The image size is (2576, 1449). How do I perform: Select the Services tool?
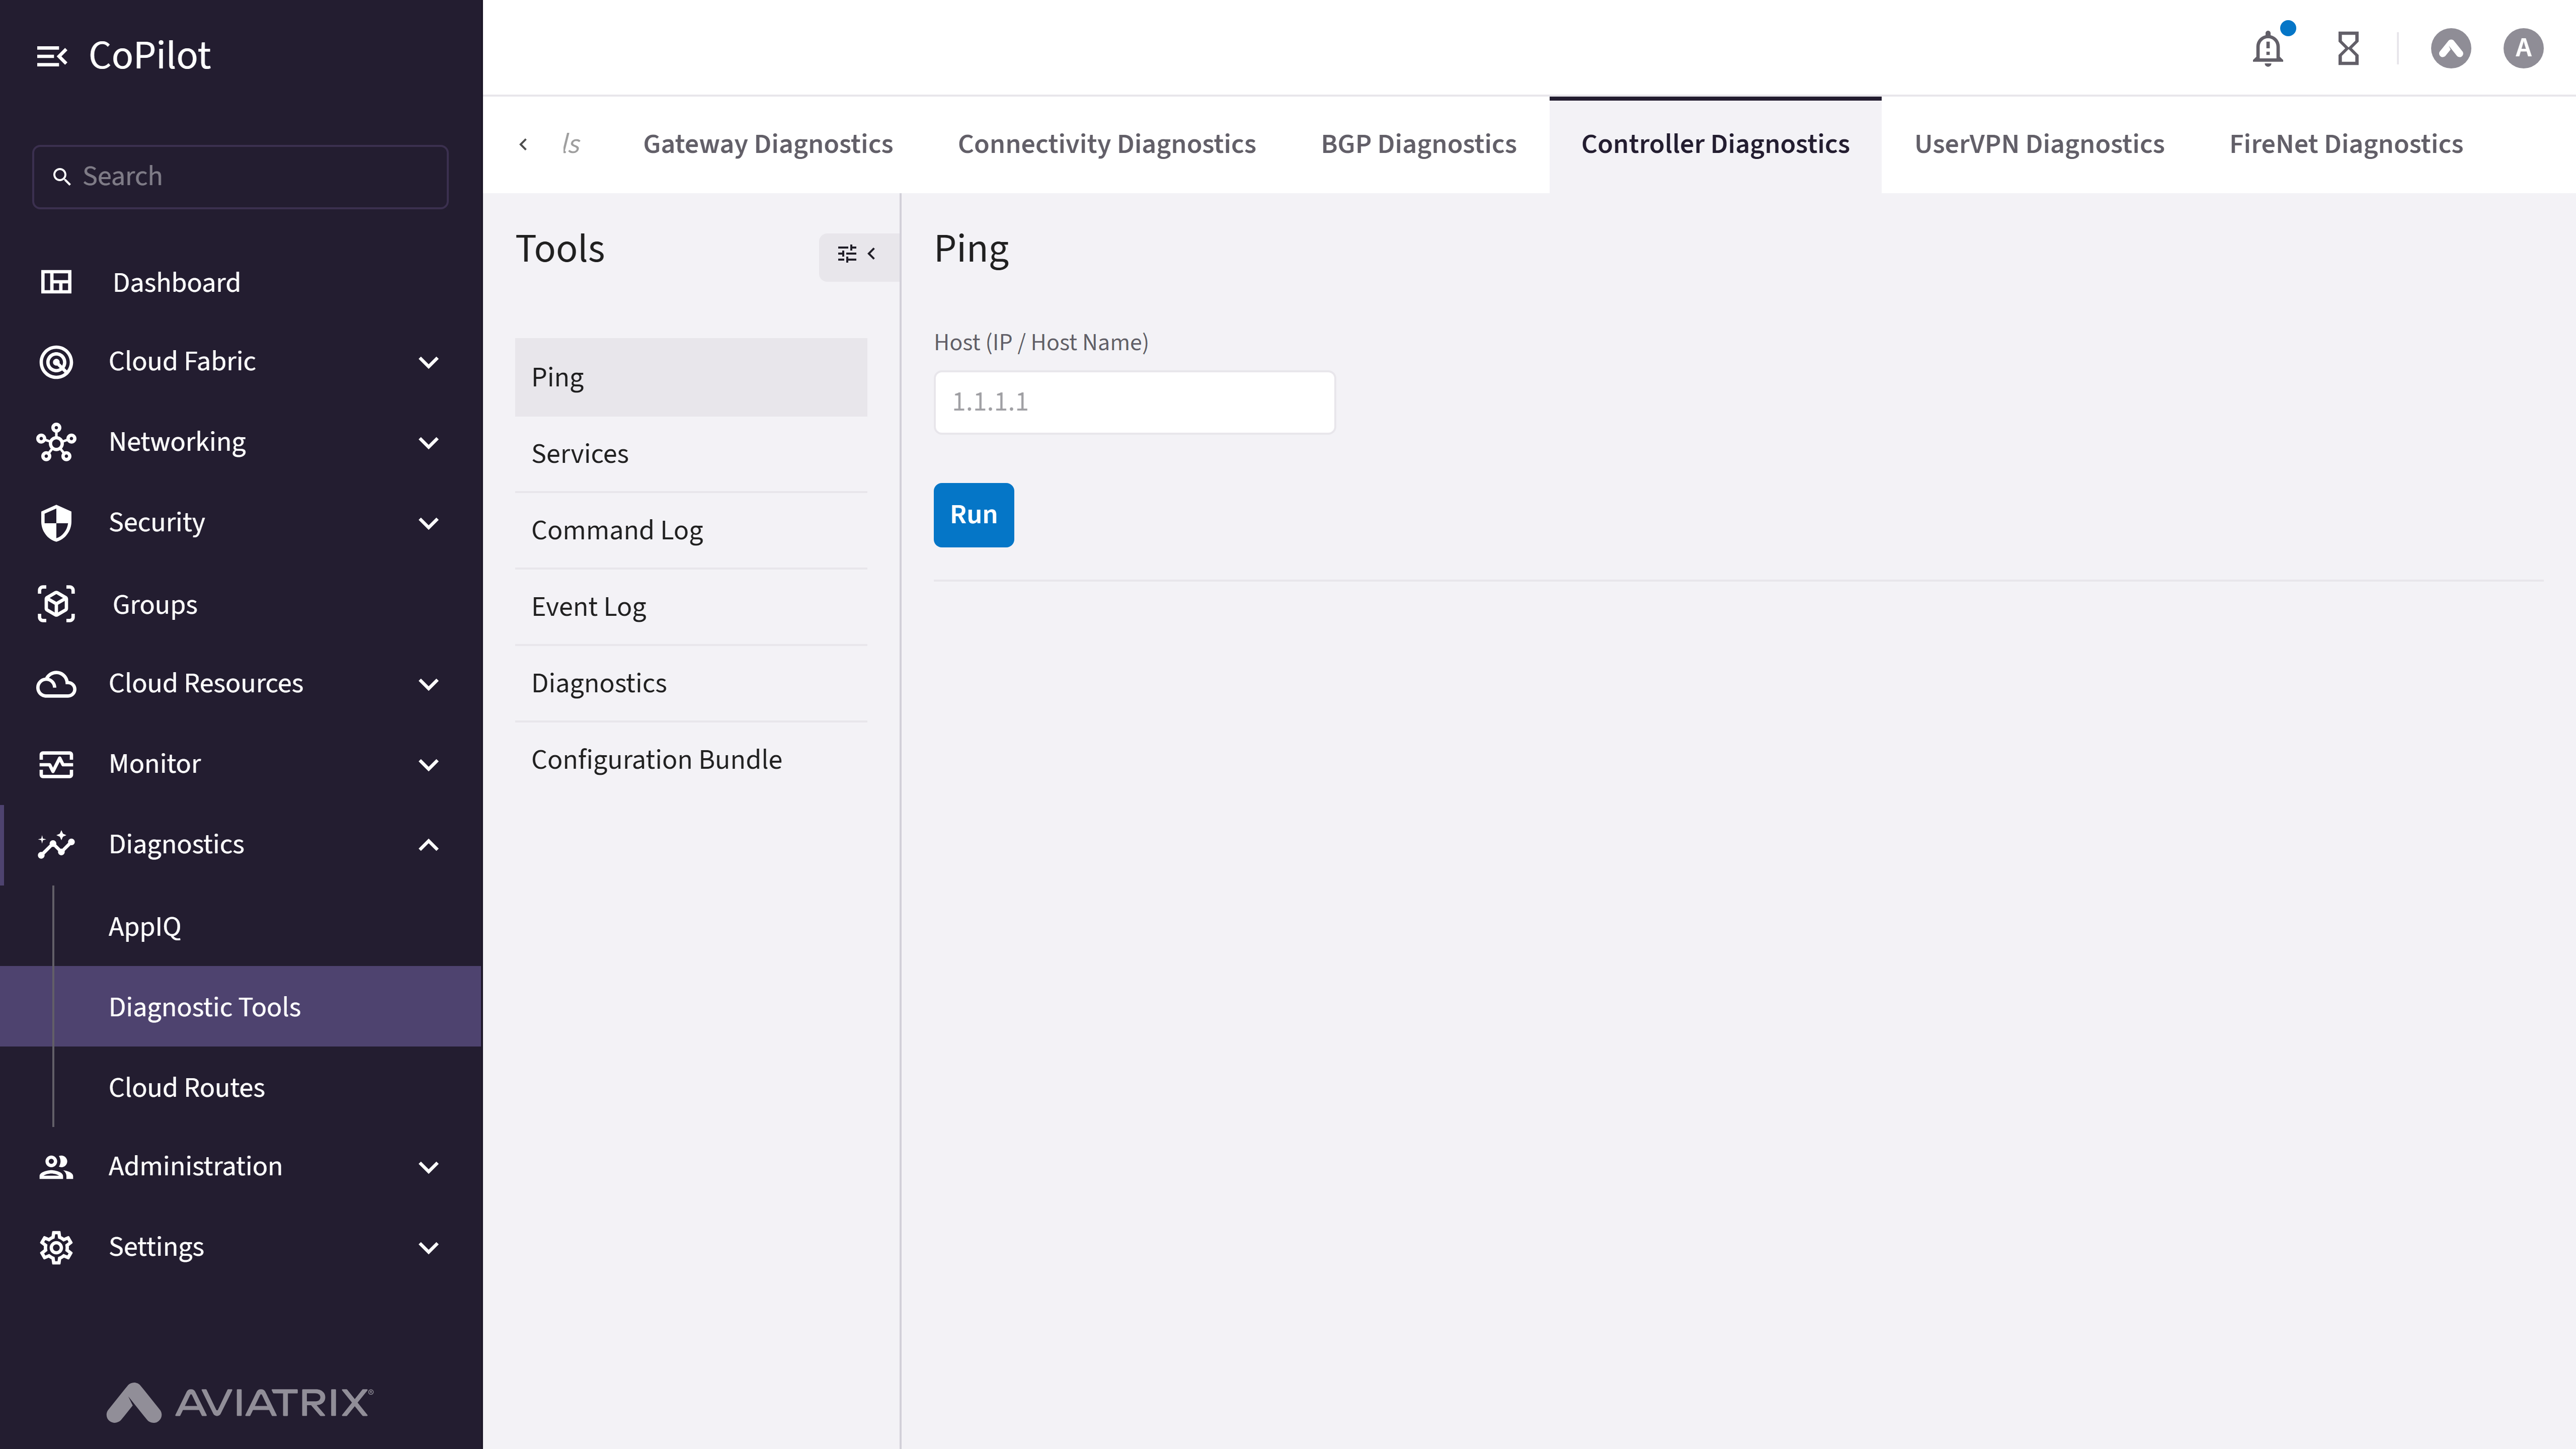tap(691, 454)
